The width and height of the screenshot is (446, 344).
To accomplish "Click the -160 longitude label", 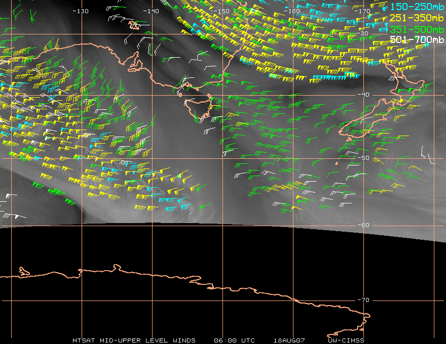I will (x=292, y=11).
